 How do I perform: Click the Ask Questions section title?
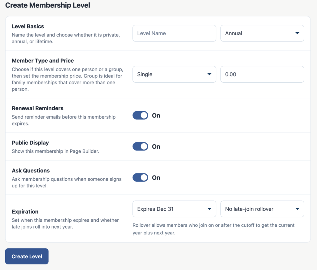(x=31, y=171)
